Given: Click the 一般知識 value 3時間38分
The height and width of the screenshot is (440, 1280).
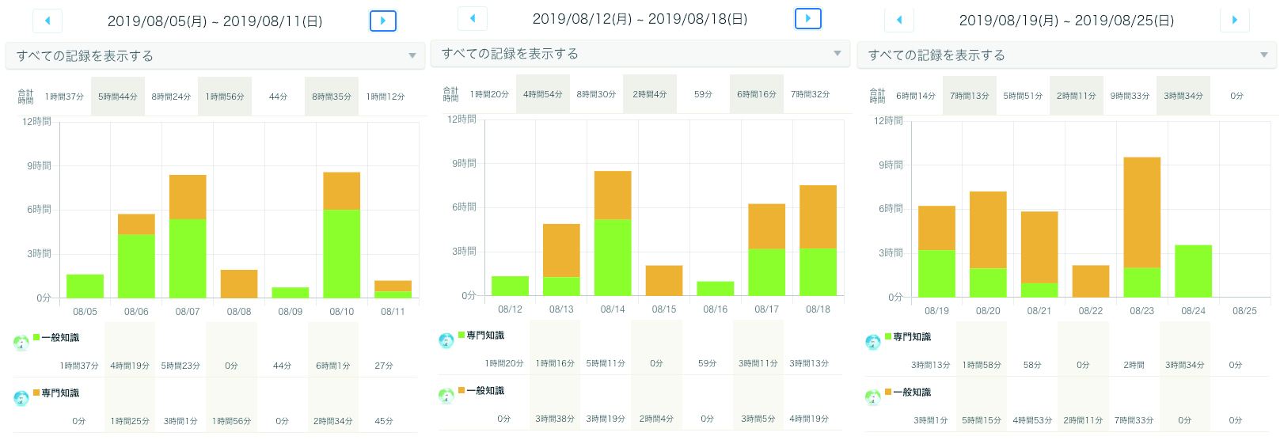Looking at the screenshot, I should pos(555,419).
